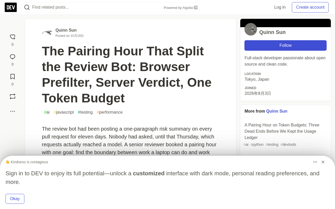Follow Quinn Sun
Image resolution: width=335 pixels, height=209 pixels.
click(286, 45)
